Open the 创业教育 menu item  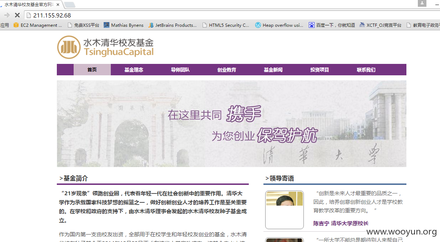pyautogui.click(x=227, y=70)
